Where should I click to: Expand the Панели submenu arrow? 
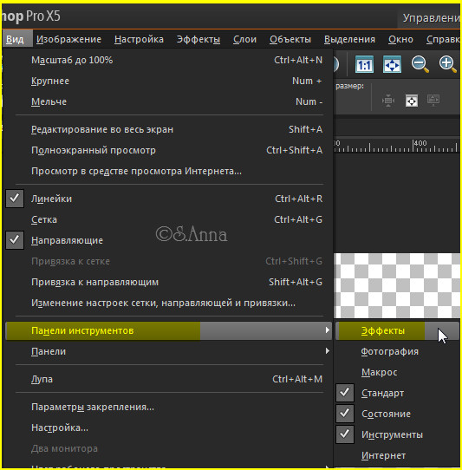(327, 351)
